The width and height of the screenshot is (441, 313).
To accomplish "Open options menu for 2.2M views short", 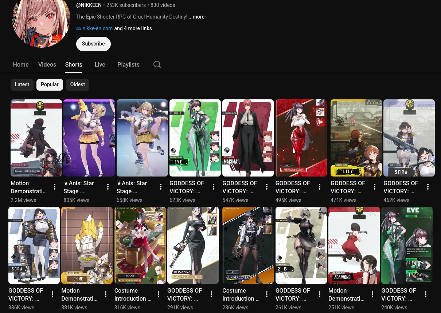I will tap(55, 187).
